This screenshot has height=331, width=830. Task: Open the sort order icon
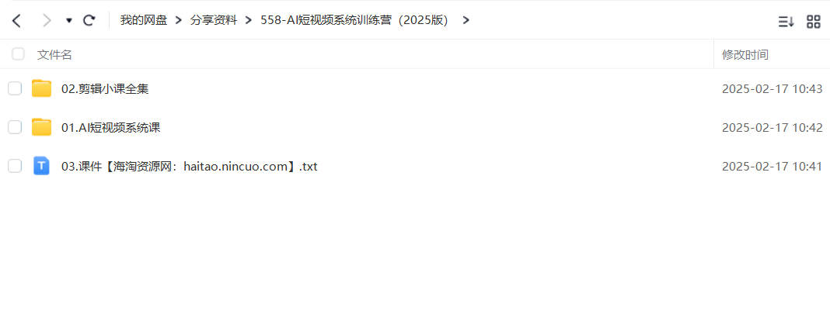[786, 22]
